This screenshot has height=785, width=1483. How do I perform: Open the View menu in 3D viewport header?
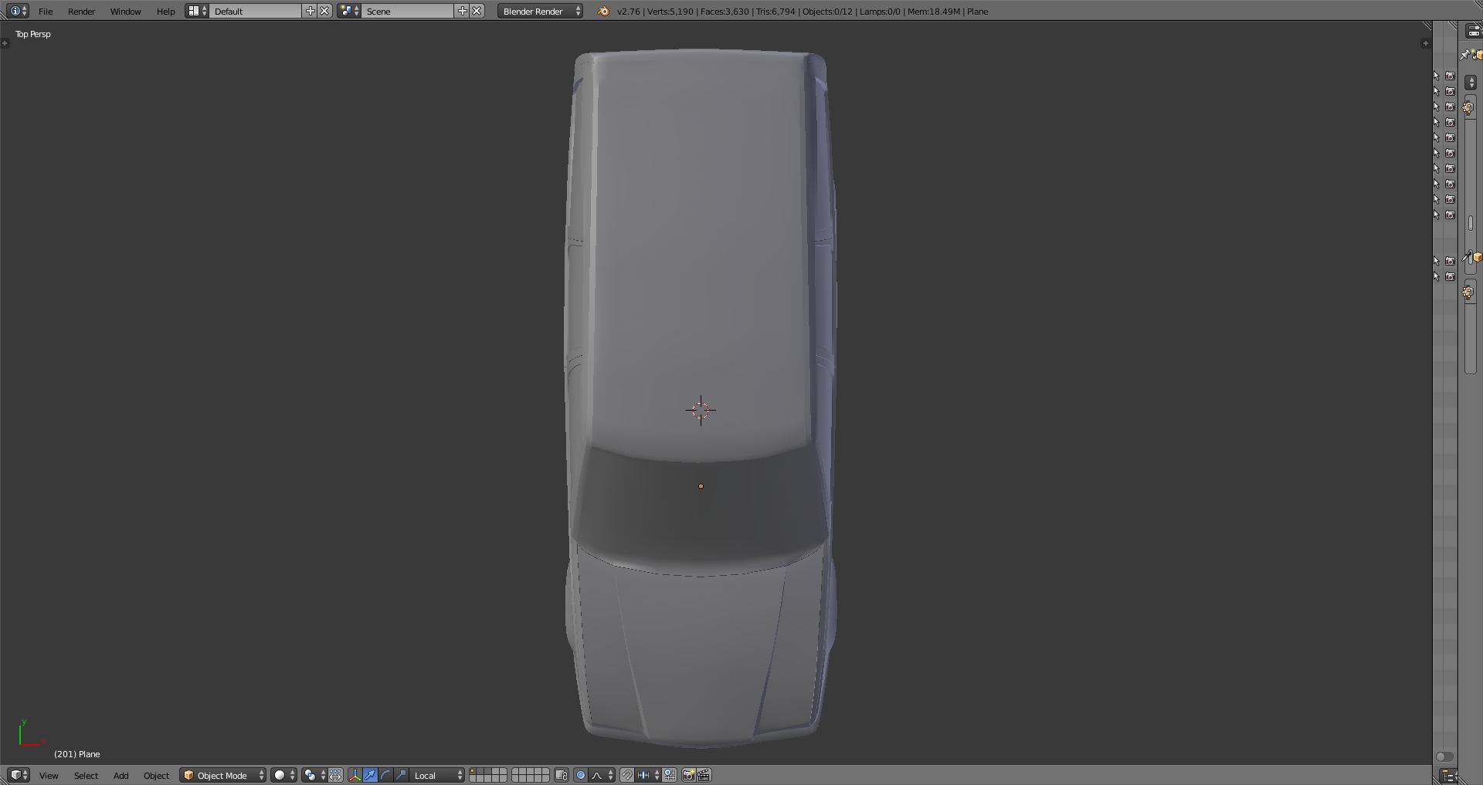tap(49, 775)
